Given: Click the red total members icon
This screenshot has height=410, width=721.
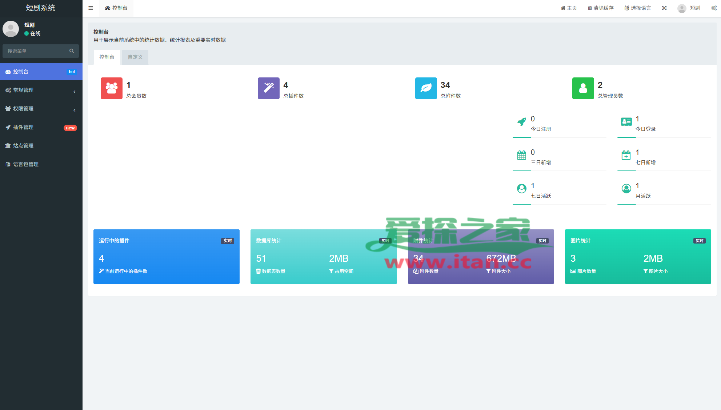Looking at the screenshot, I should pos(111,88).
